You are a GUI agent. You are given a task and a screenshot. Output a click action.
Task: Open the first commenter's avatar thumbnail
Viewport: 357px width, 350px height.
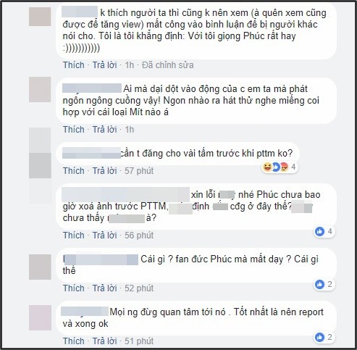(x=40, y=17)
